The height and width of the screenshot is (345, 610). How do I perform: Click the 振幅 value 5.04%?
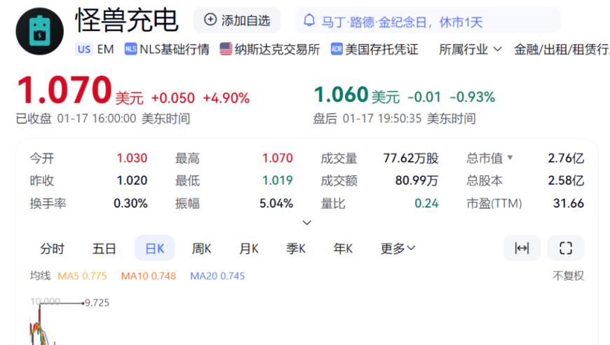(x=276, y=203)
